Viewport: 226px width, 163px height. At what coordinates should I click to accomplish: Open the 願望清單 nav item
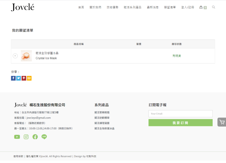pyautogui.click(x=170, y=7)
